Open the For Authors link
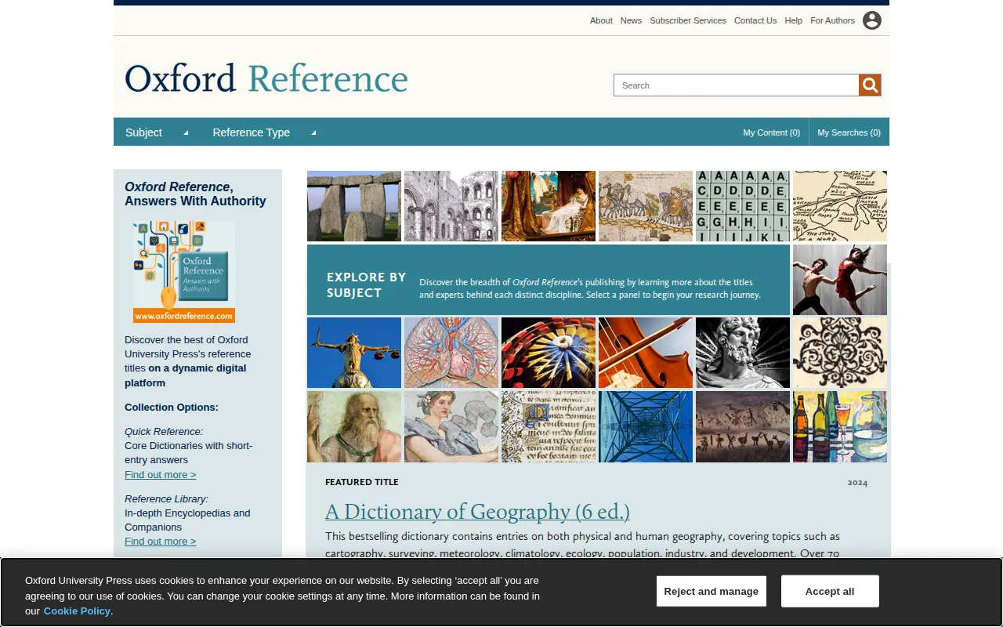1003x627 pixels. click(832, 20)
